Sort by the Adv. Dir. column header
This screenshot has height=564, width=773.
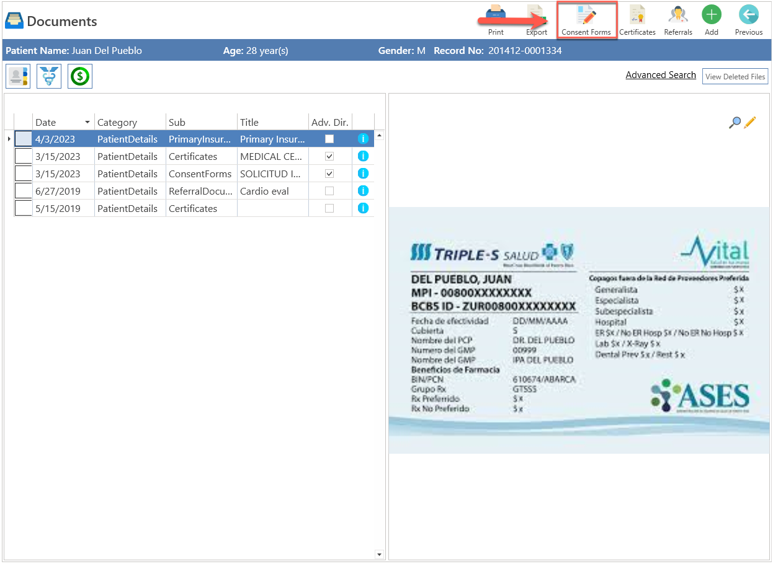click(330, 122)
